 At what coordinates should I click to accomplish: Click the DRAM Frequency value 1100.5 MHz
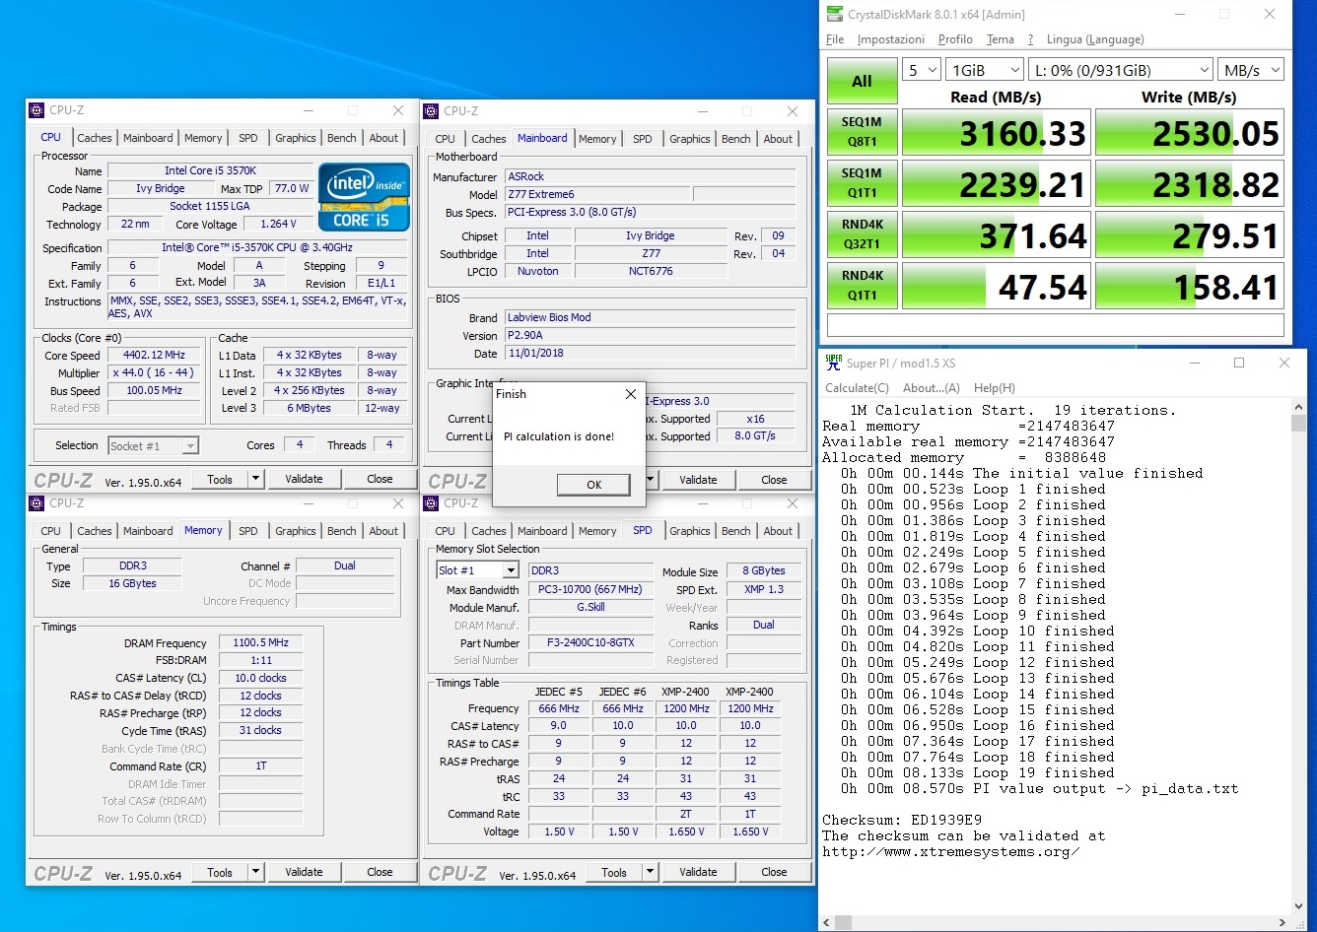tap(260, 642)
